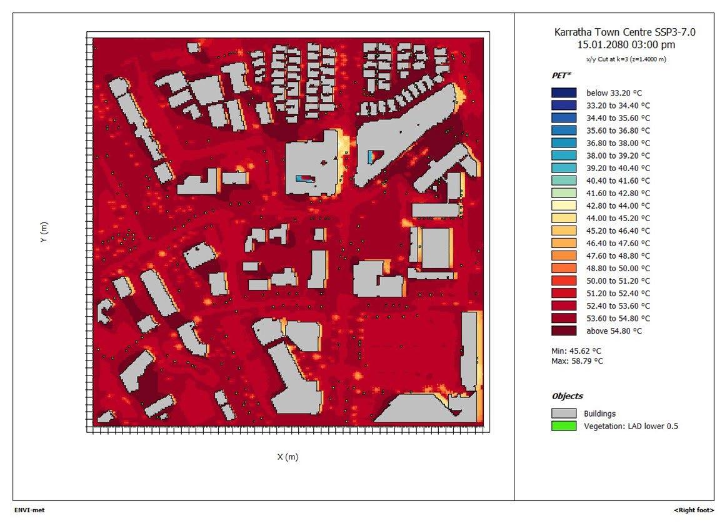Click the 'Min: 45.62 °C' value
This screenshot has width=727, height=526.
576,351
